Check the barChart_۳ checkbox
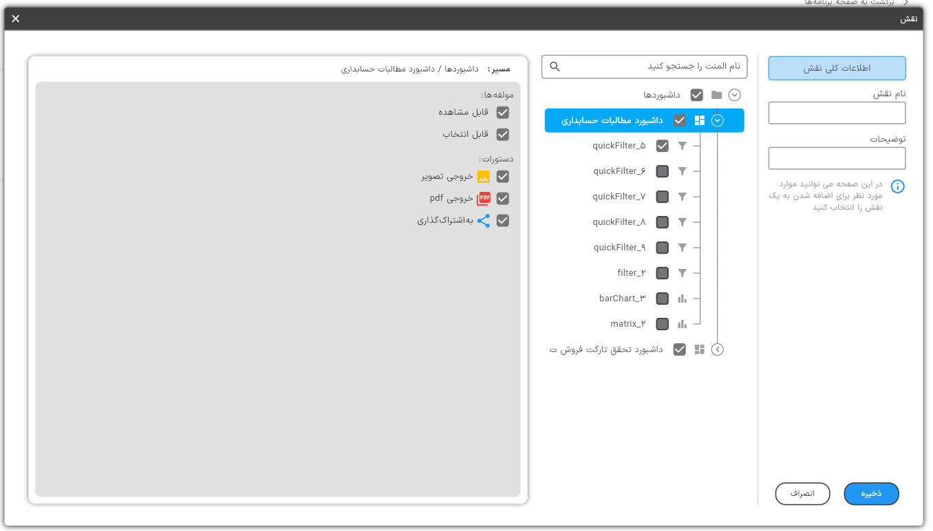The height and width of the screenshot is (531, 933). click(x=663, y=299)
